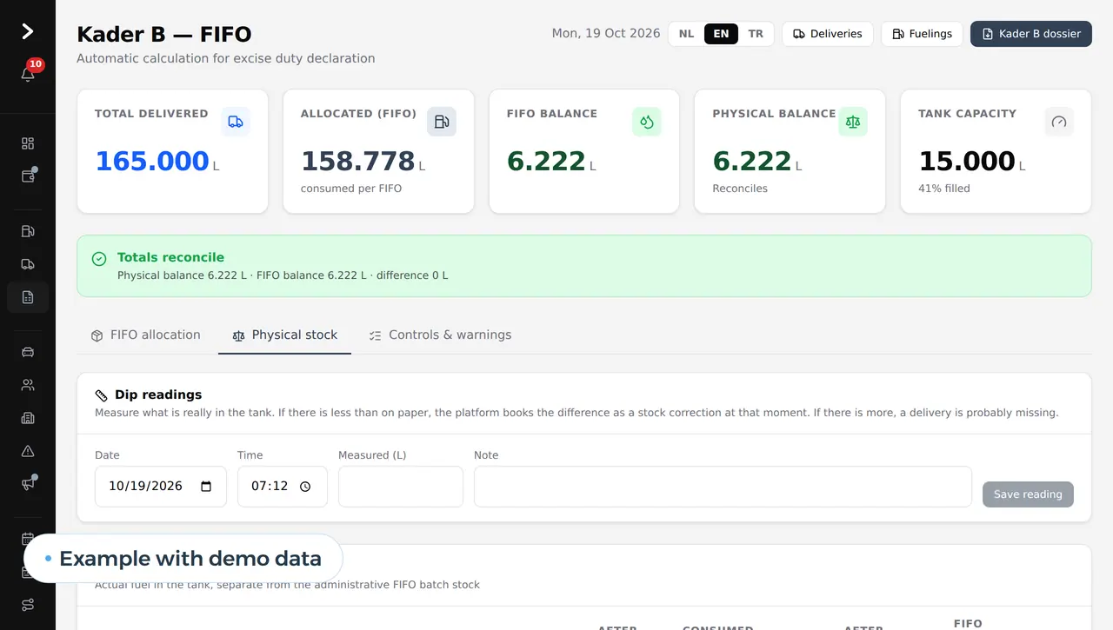1113x630 pixels.
Task: Click the Save reading button
Action: [1028, 494]
